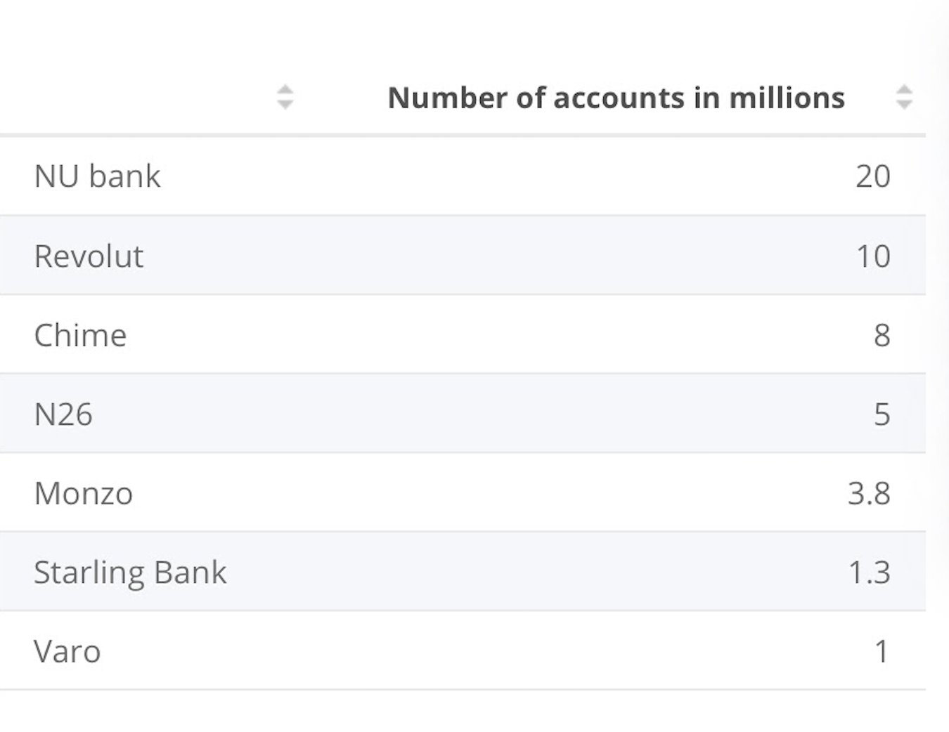
Task: Select the Starling Bank row label
Action: (130, 573)
